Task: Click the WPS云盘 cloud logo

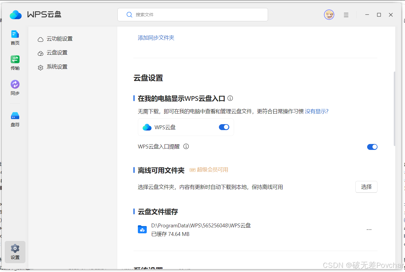Action: [16, 14]
